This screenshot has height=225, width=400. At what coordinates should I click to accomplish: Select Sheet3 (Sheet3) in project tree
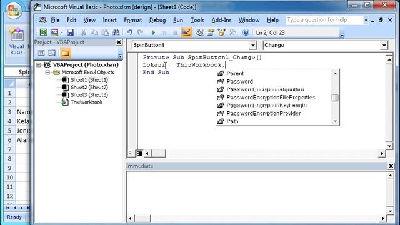[89, 94]
